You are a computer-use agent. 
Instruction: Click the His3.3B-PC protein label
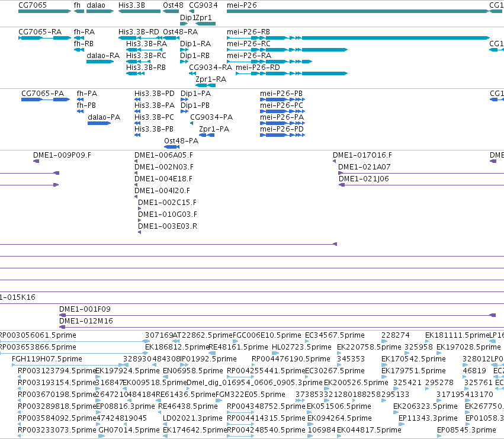click(154, 117)
